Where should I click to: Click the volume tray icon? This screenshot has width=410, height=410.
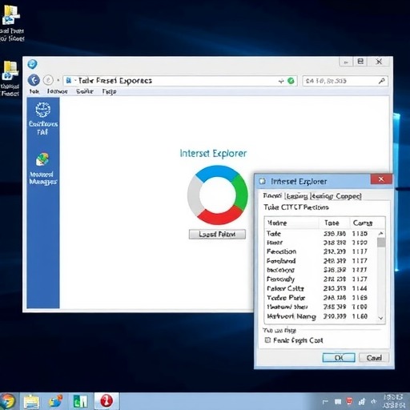(374, 401)
